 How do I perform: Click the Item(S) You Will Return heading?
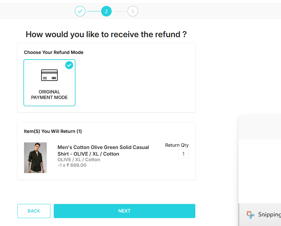53,131
